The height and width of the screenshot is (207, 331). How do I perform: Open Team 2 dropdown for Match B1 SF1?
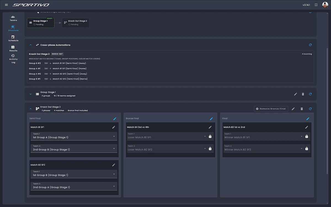coord(74,148)
